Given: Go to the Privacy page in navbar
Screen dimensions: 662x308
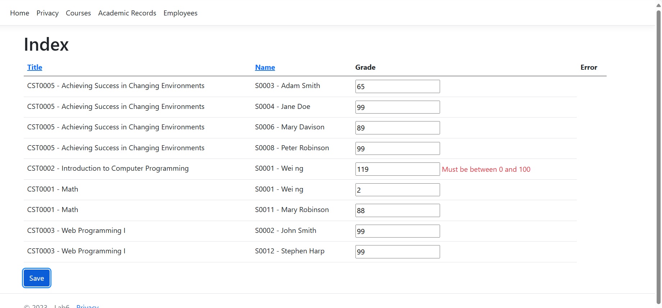Looking at the screenshot, I should 47,13.
